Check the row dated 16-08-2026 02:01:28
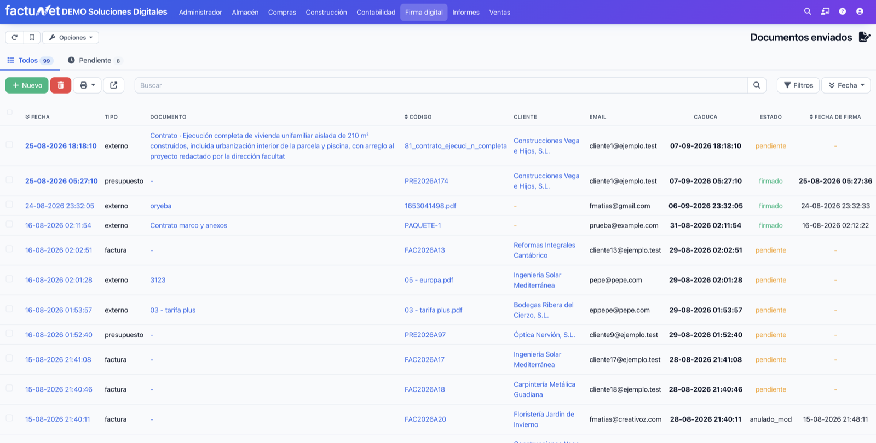This screenshot has width=876, height=443. click(9, 279)
